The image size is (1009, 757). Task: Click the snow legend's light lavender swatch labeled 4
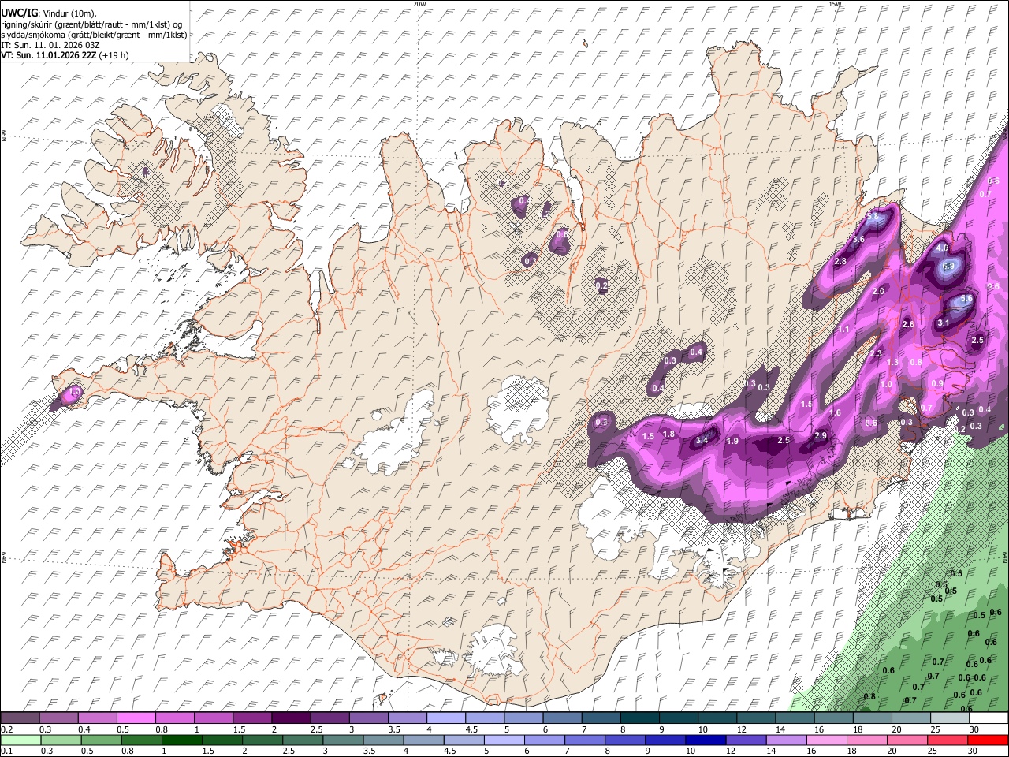pos(445,718)
